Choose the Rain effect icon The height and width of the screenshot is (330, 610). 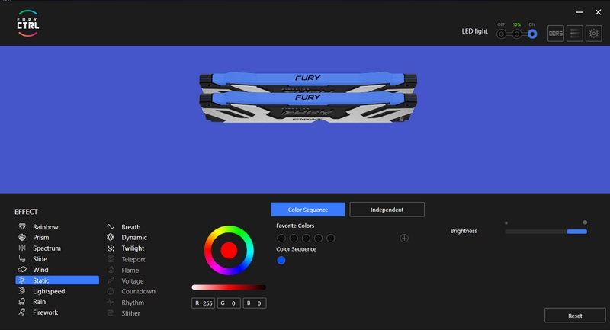click(x=22, y=302)
